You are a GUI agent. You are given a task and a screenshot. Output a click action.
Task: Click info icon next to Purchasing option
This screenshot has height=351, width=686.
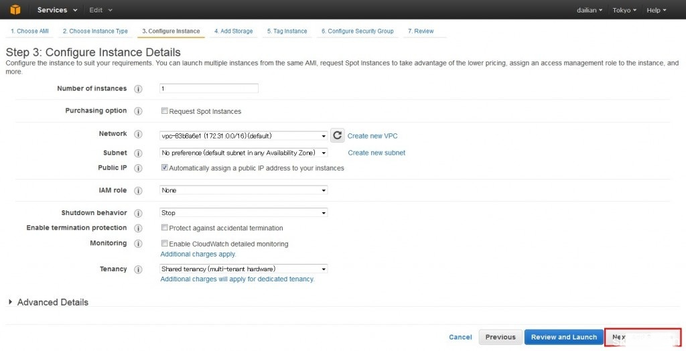pyautogui.click(x=139, y=111)
